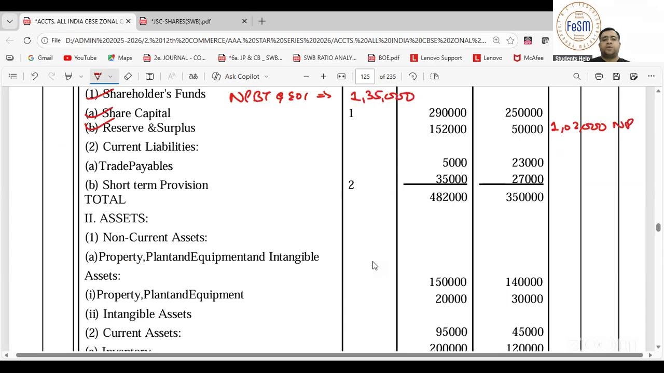
Task: Select the add text tool
Action: (x=149, y=76)
